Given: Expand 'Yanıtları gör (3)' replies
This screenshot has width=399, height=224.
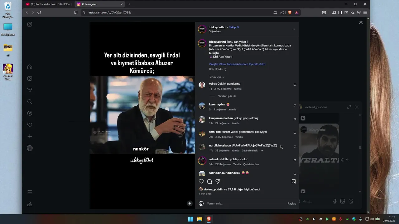Looking at the screenshot, I should tap(227, 96).
